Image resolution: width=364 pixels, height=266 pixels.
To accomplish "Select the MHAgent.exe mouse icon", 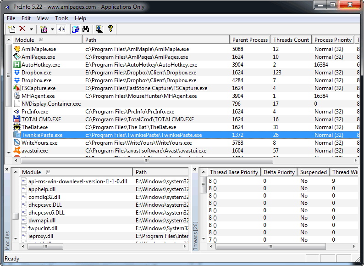I will [17, 96].
